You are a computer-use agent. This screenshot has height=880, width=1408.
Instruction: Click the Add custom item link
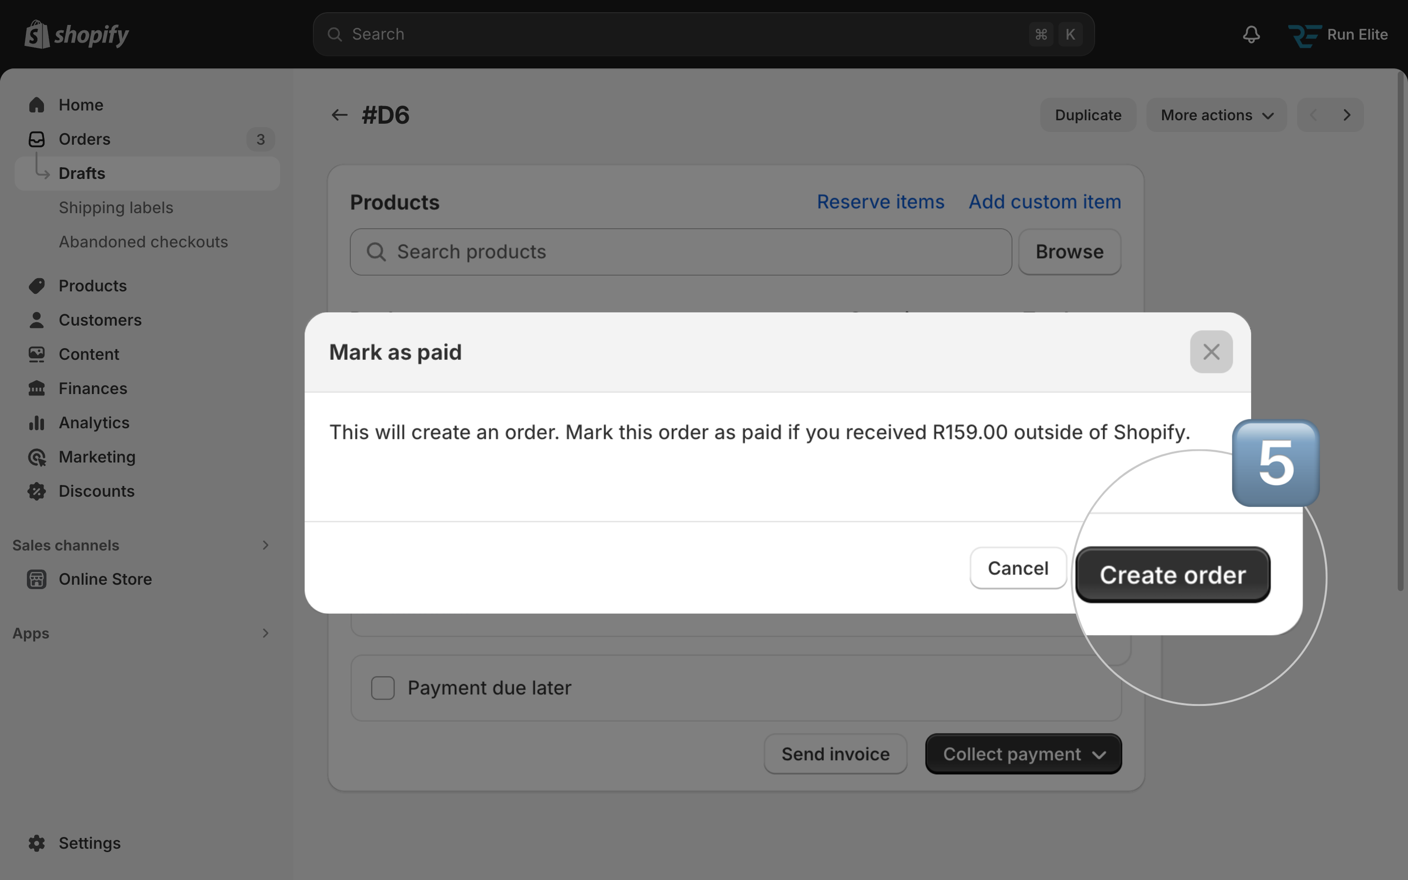(x=1044, y=202)
